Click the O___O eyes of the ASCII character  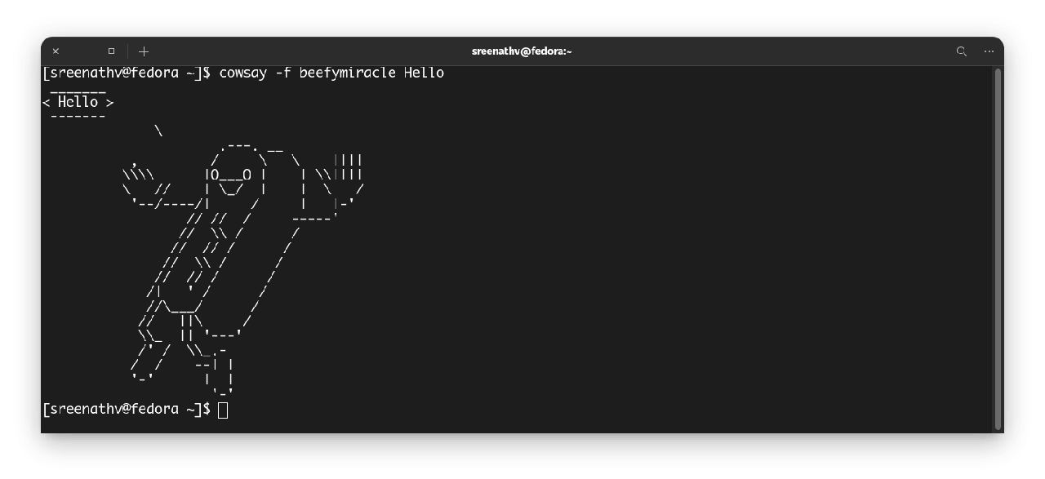pos(230,174)
